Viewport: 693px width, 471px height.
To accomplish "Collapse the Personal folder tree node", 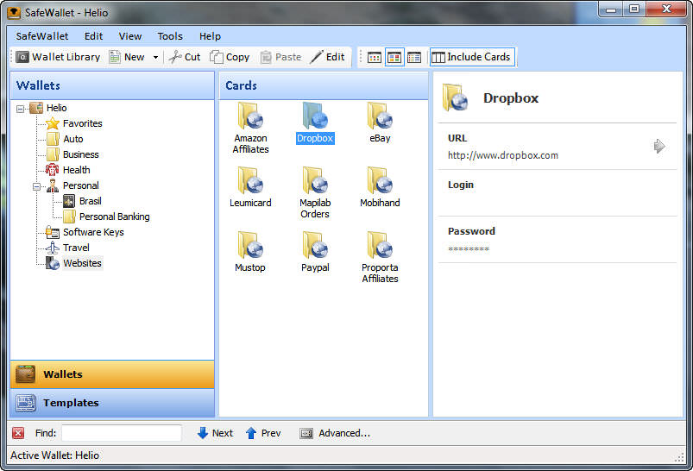I will pyautogui.click(x=37, y=186).
